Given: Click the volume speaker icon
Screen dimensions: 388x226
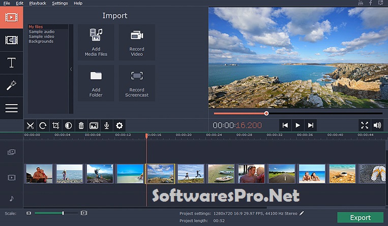Looking at the screenshot, I should point(377,125).
